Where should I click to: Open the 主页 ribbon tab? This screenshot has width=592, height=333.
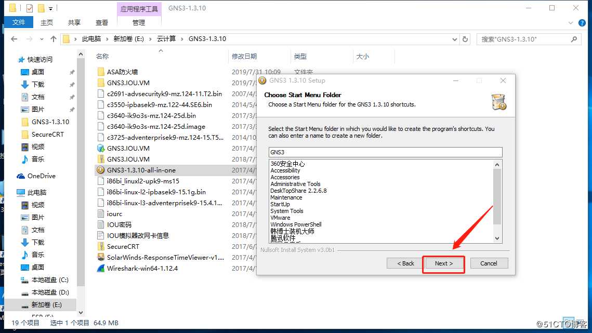coord(47,23)
